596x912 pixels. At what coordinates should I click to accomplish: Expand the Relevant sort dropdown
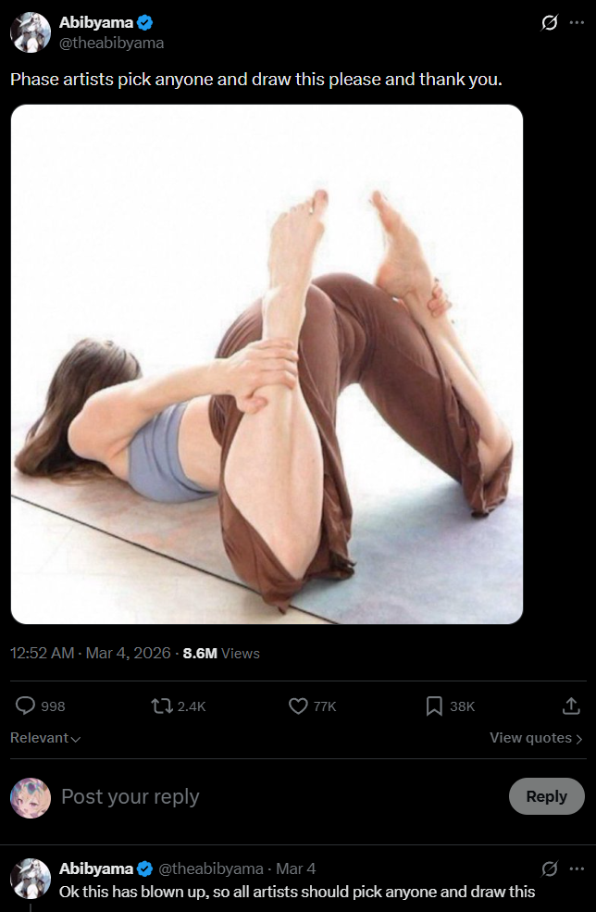(45, 738)
